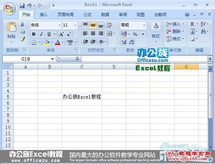Viewport: 215px width, 164px height.
Task: Switch to the 视图 tab
Action: tap(140, 15)
